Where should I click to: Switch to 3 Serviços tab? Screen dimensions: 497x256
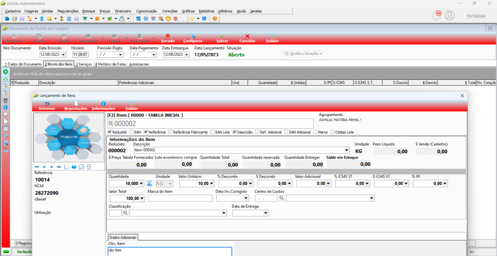(x=83, y=64)
